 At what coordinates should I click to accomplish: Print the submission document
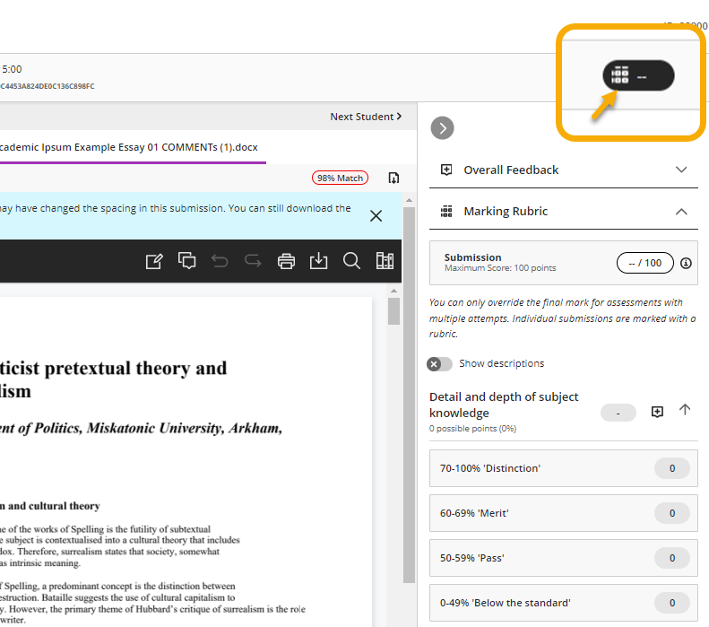click(x=286, y=261)
